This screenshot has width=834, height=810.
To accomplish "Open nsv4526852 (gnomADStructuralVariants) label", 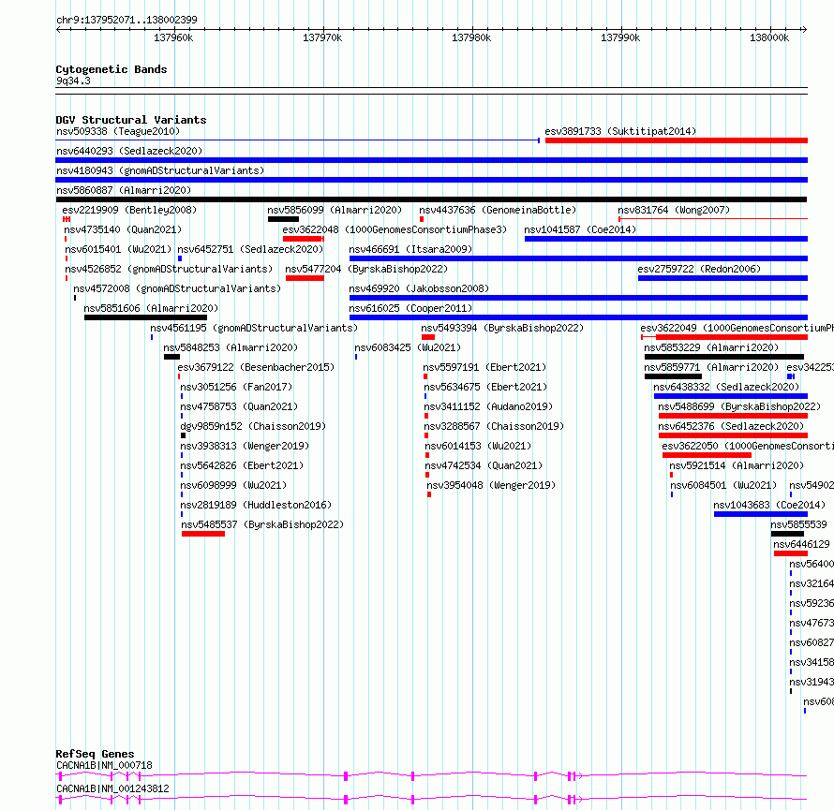I will click(169, 269).
